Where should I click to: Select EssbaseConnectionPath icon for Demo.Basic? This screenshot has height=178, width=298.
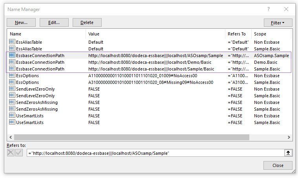click(12, 62)
